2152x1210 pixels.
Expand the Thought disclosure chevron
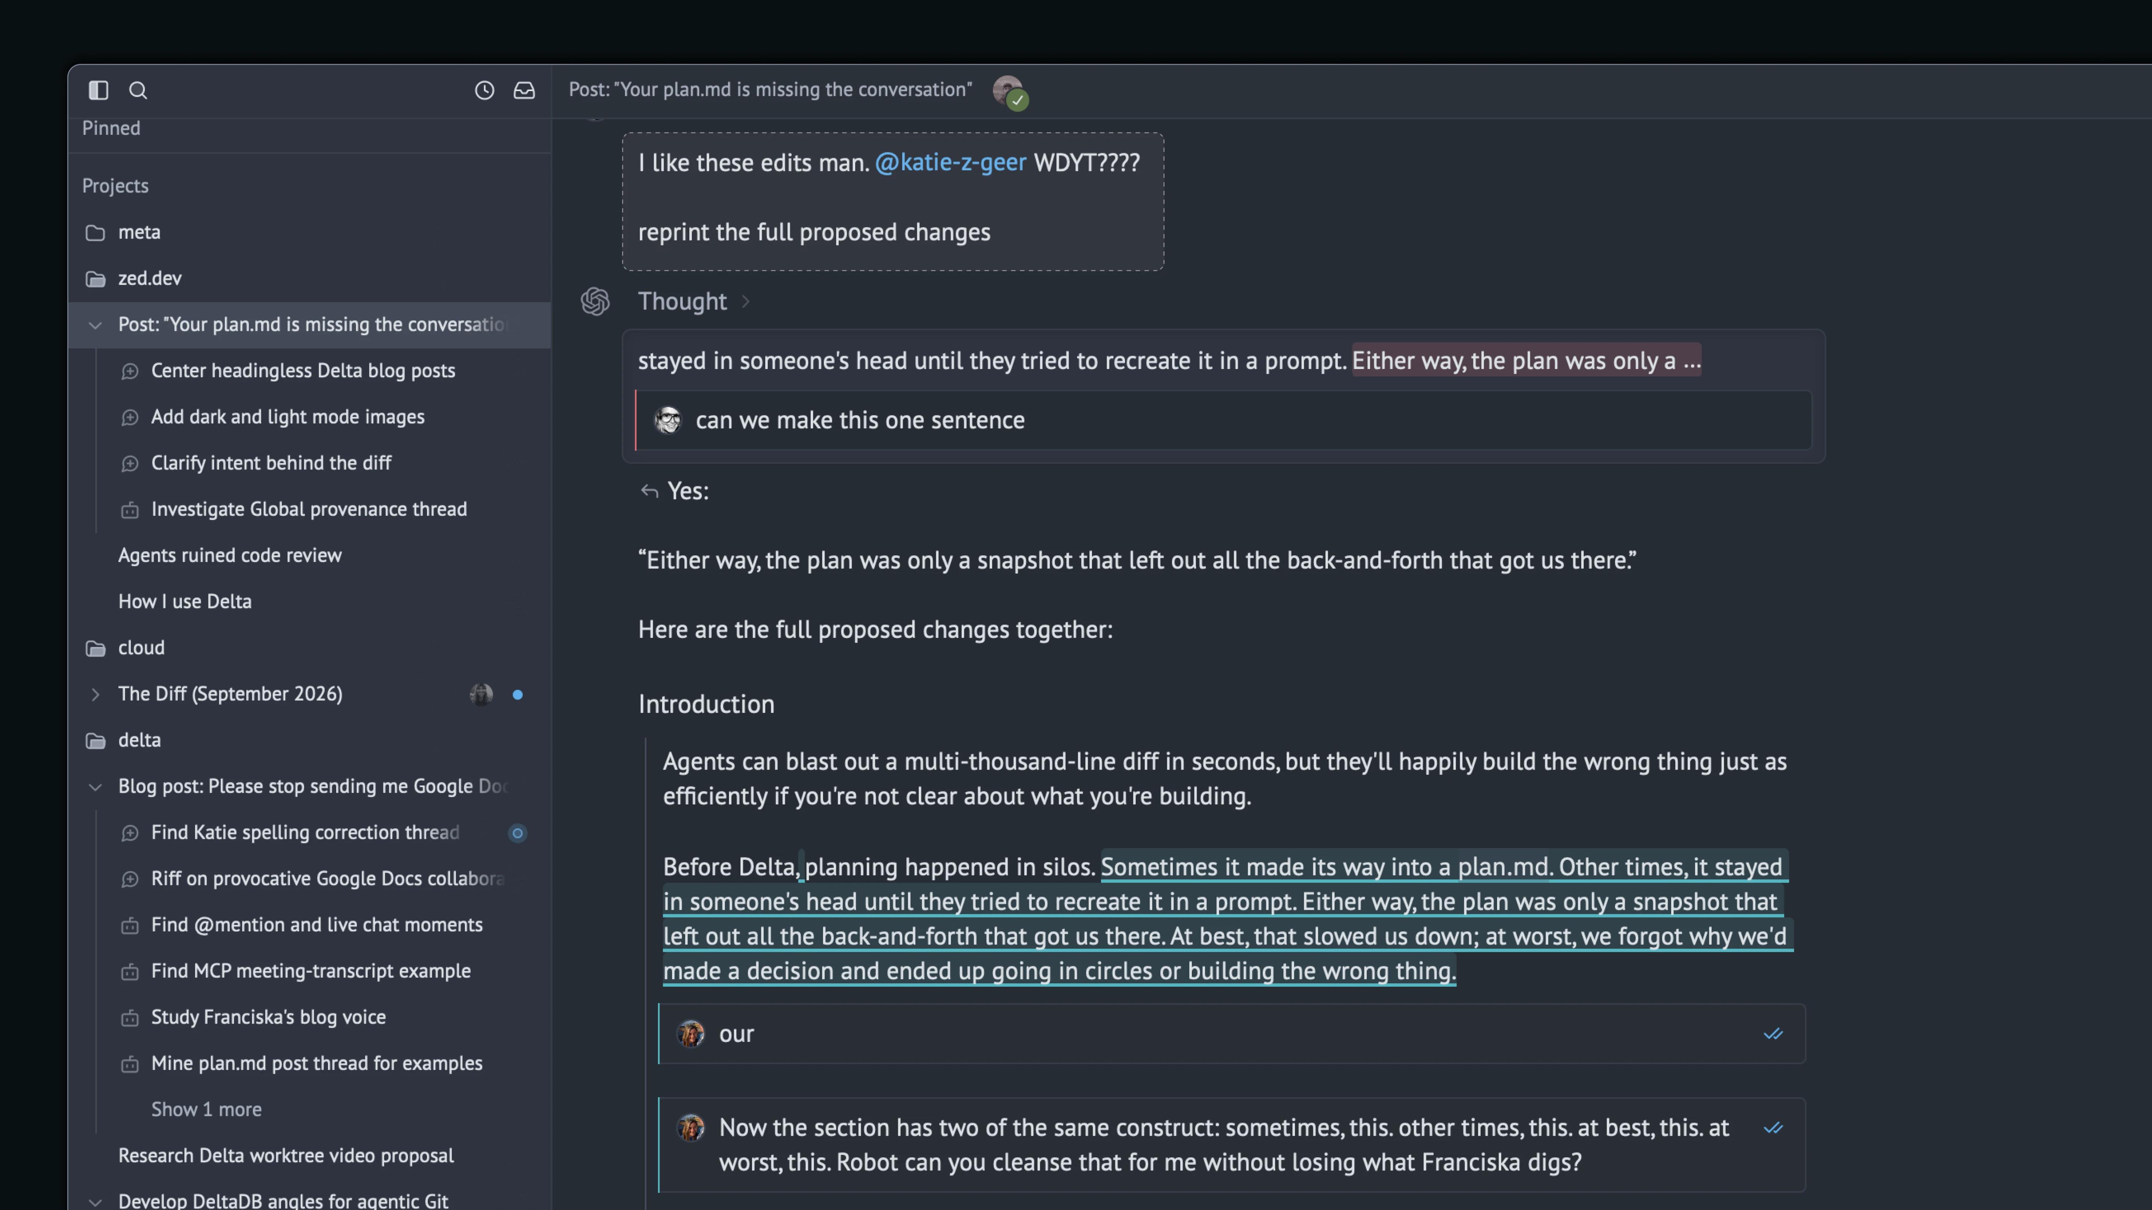(746, 302)
